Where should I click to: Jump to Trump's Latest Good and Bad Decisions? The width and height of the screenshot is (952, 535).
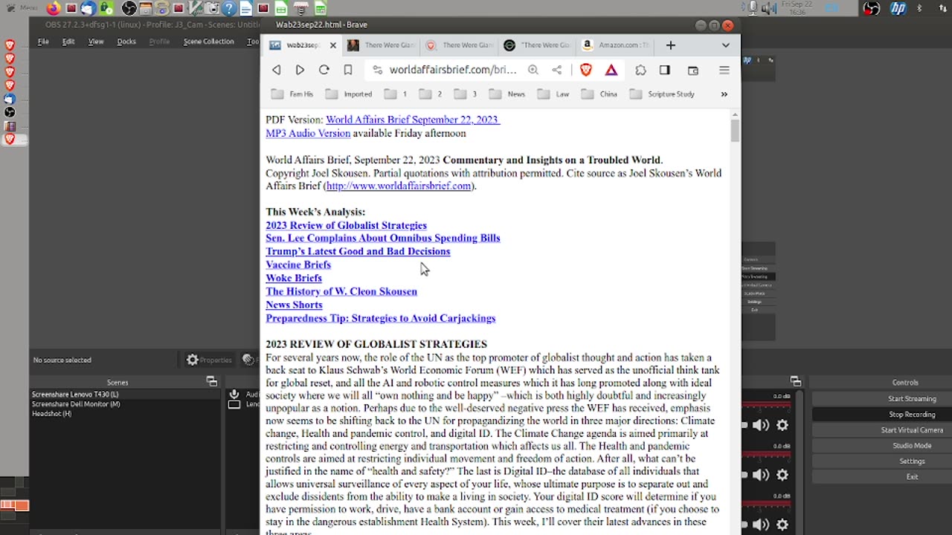click(358, 252)
